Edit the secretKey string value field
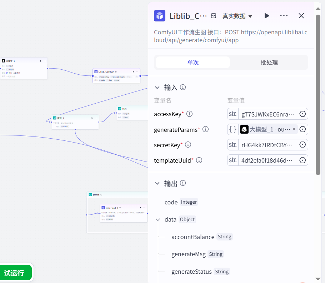325x283 pixels. 267,145
